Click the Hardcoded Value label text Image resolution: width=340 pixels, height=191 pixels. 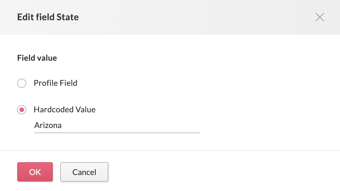coord(65,110)
